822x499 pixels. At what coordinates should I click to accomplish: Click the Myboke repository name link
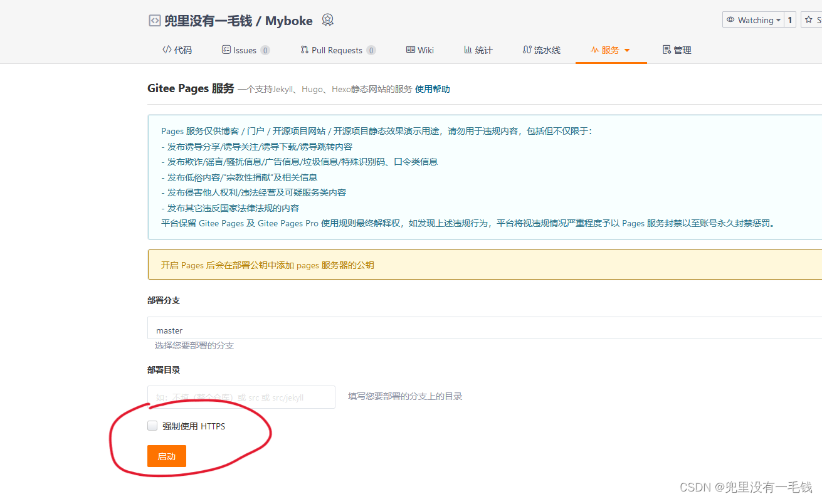[x=289, y=21]
